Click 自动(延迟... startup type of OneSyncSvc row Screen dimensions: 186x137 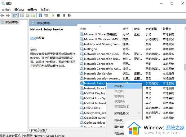(x=153, y=113)
